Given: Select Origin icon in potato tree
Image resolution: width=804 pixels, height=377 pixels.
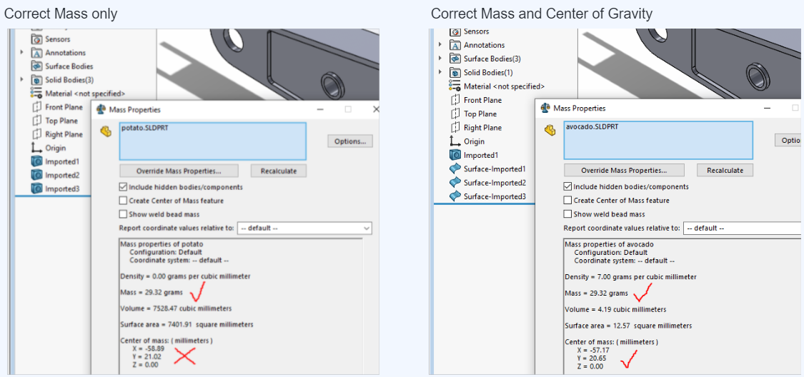Looking at the screenshot, I should (x=36, y=148).
